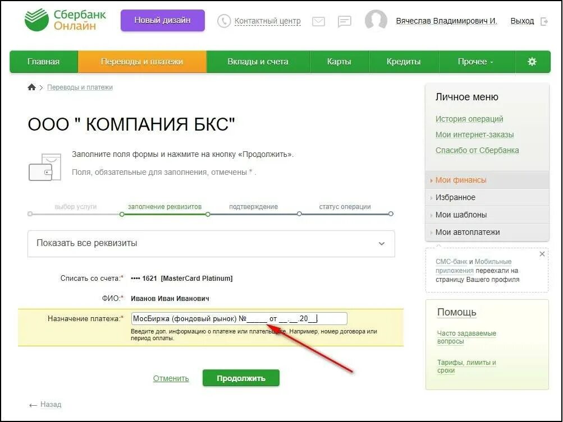
Task: Click the статус операции step label
Action: pyautogui.click(x=345, y=207)
